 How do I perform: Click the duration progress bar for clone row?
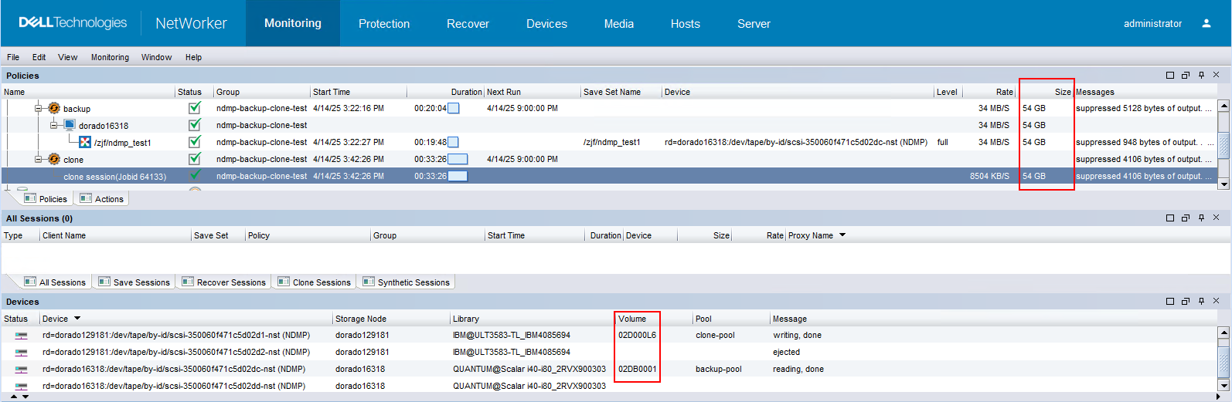[x=458, y=159]
